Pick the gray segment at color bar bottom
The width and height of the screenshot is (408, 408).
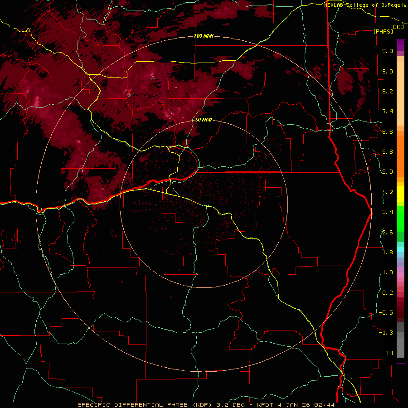(400, 348)
